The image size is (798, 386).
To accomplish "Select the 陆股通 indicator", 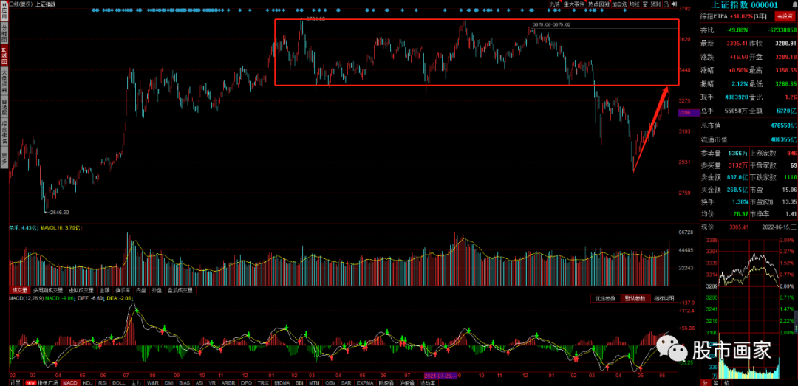I will point(386,382).
